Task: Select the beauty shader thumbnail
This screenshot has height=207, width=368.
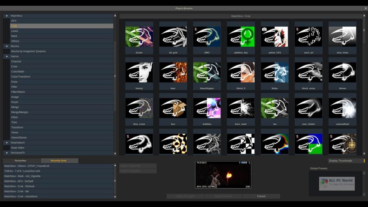Action: point(139,72)
